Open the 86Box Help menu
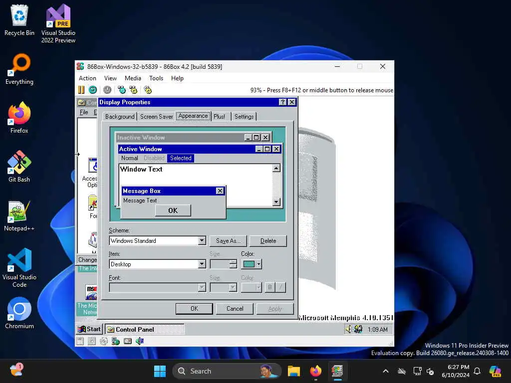 click(x=177, y=78)
